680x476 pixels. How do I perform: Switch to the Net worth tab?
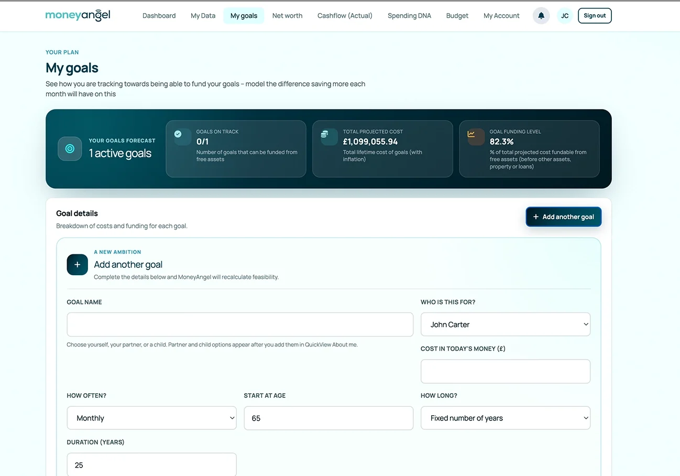click(x=288, y=16)
